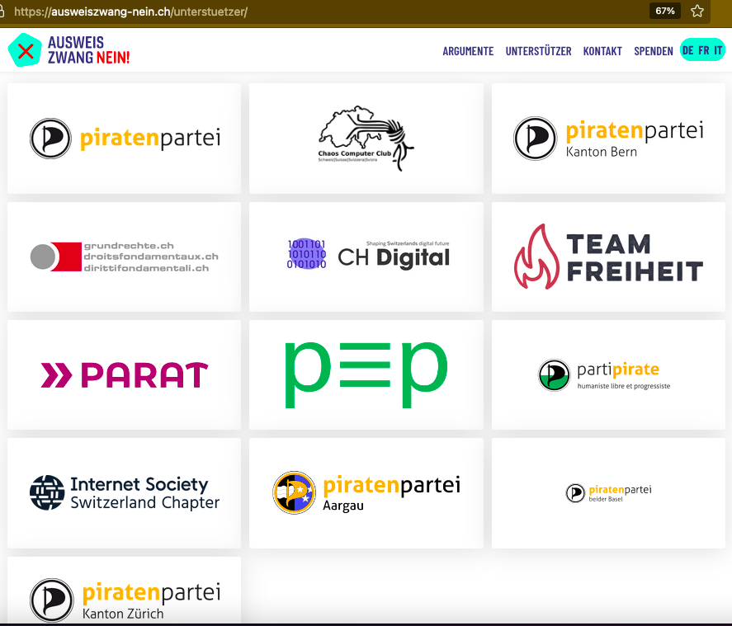The width and height of the screenshot is (732, 626).
Task: Click the Kanton Bern pirate flag emblem
Action: pyautogui.click(x=535, y=139)
